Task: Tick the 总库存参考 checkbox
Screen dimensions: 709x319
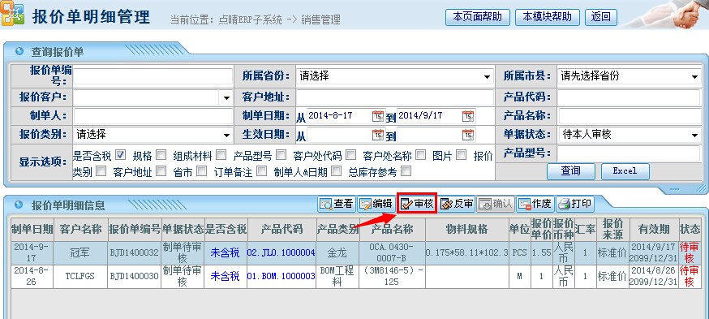Action: pos(406,171)
